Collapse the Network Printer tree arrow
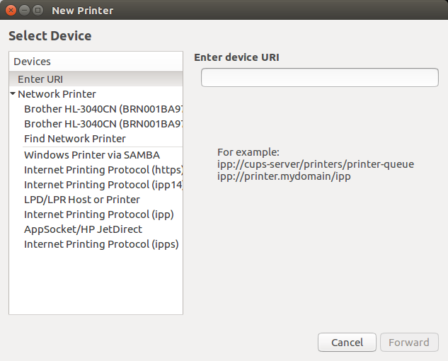The width and height of the screenshot is (448, 361). [x=13, y=94]
